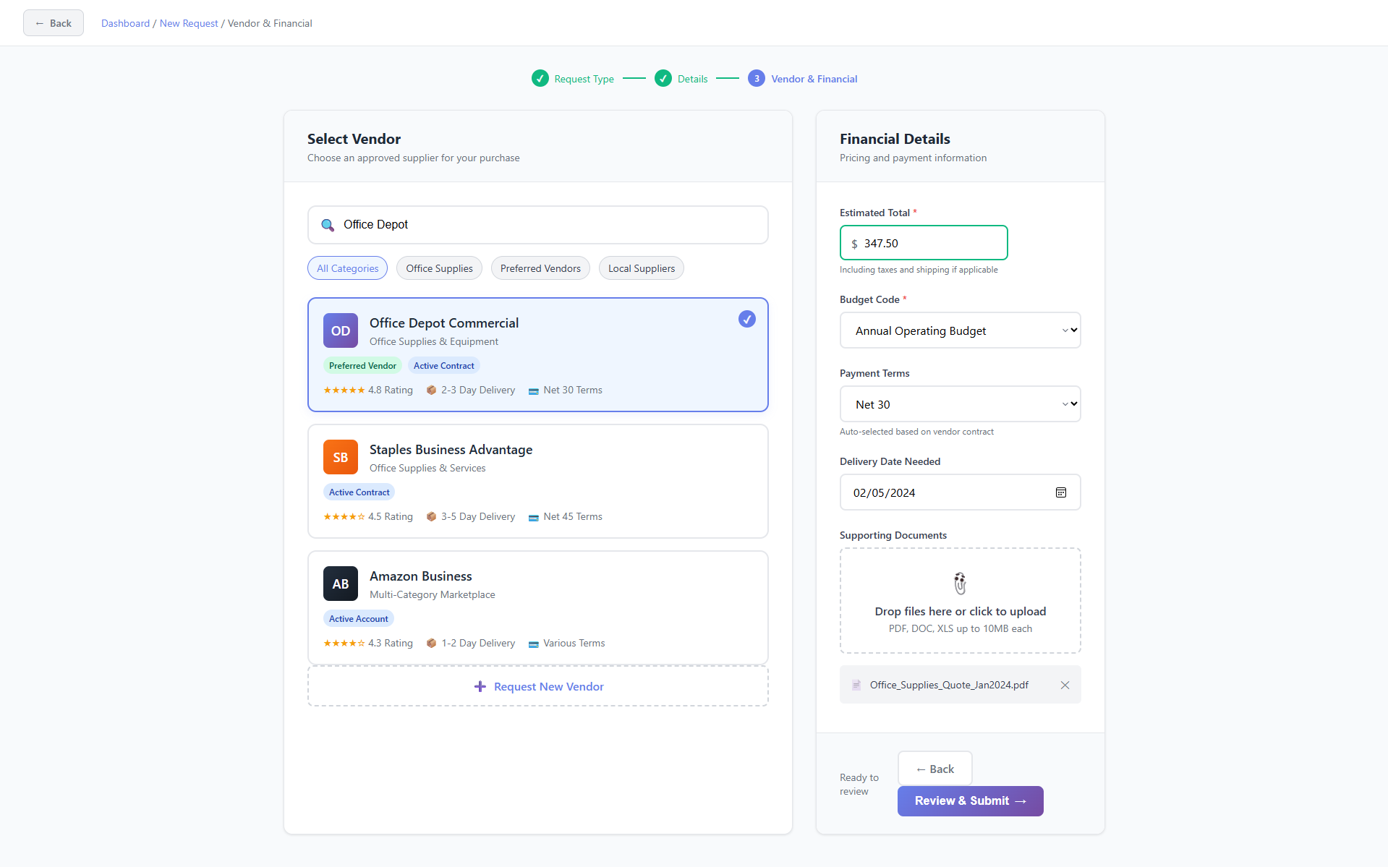Image resolution: width=1388 pixels, height=867 pixels.
Task: Click the Vendor & Financial step label
Action: coord(814,79)
